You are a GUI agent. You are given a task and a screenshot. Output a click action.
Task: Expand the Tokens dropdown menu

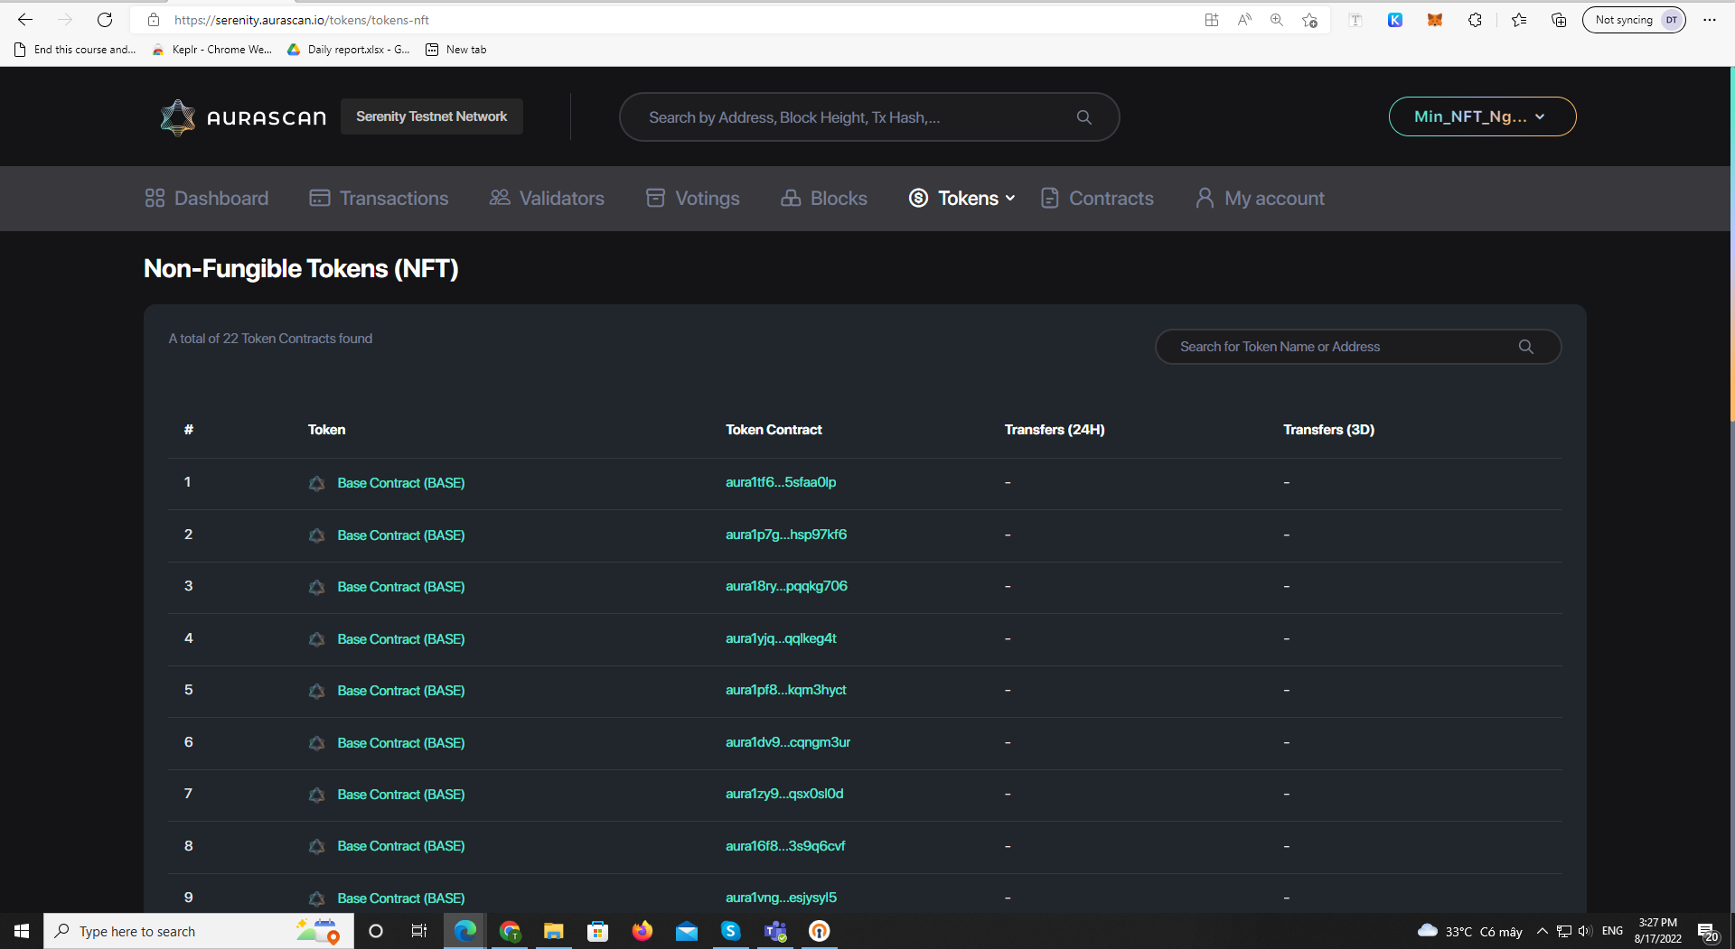962,199
